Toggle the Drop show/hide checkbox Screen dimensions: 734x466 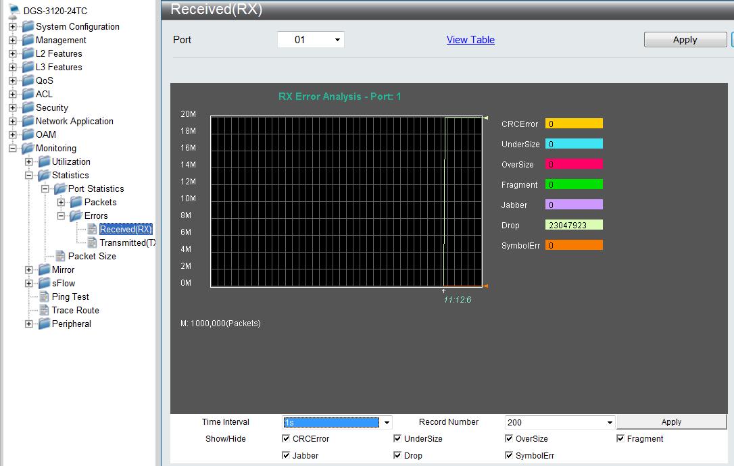click(397, 455)
